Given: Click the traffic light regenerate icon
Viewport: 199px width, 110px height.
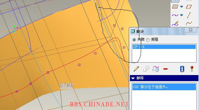Looking at the screenshot, I should coord(192,69).
